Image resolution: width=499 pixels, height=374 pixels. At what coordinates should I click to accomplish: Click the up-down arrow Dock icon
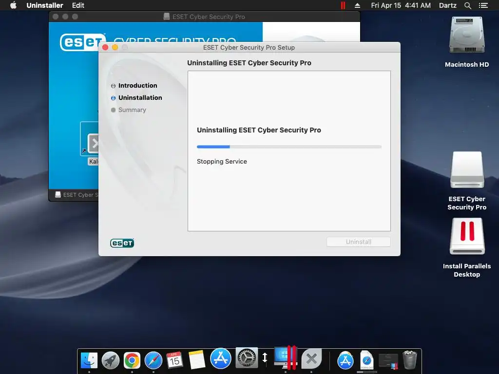(x=265, y=357)
